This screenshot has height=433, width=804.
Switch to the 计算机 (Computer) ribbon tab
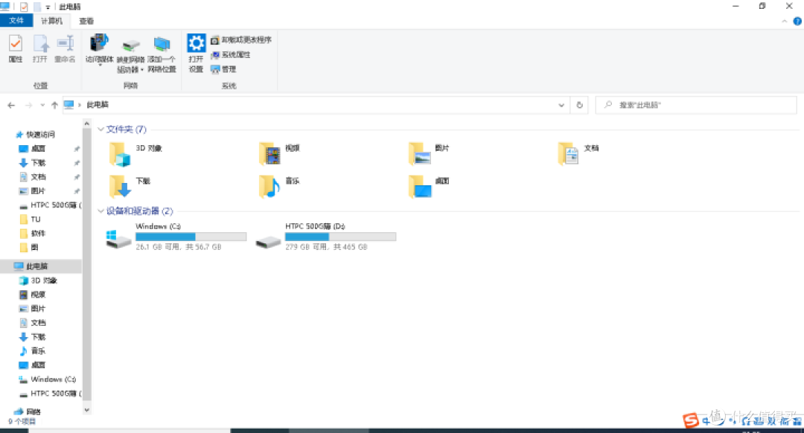click(52, 21)
